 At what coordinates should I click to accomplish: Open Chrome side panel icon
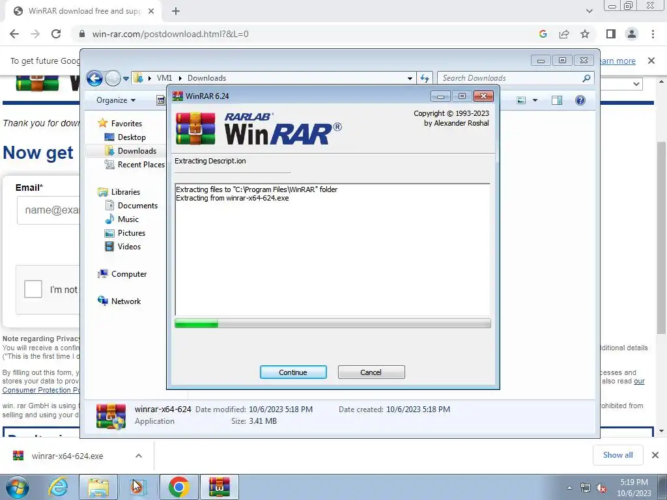[x=611, y=34]
